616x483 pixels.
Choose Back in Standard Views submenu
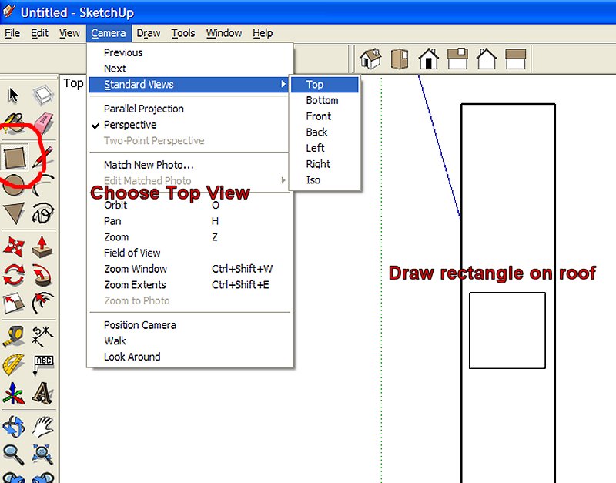tap(324, 132)
